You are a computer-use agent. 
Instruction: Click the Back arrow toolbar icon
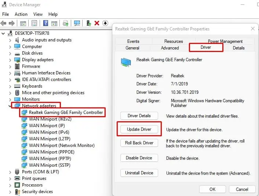pyautogui.click(x=3, y=23)
